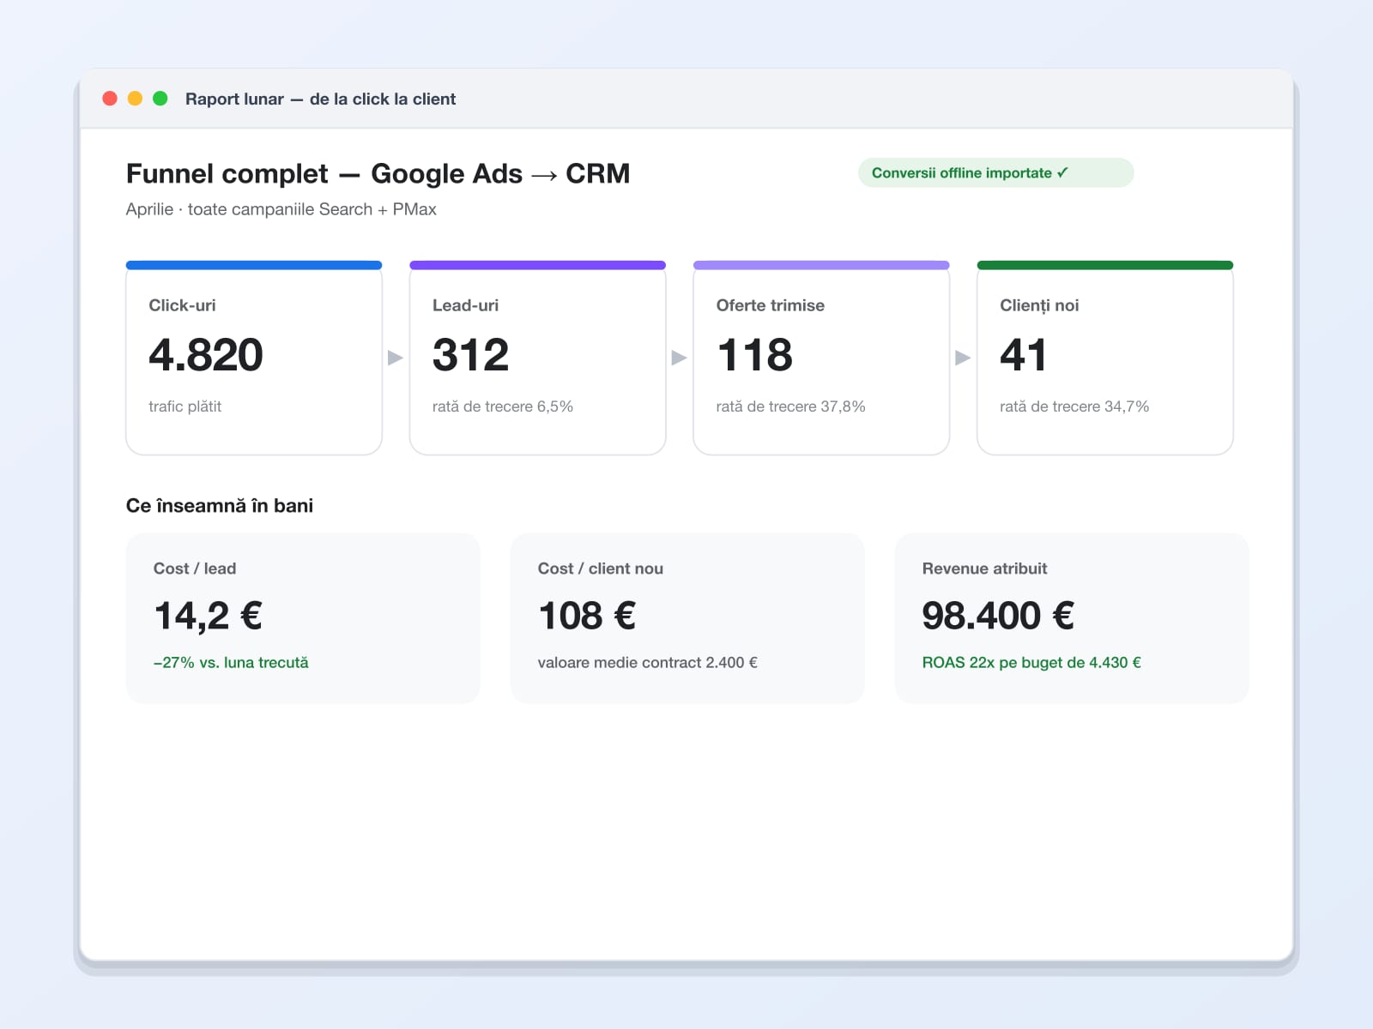Click 'rată de trecere 34,7%' text
The width and height of the screenshot is (1373, 1029).
tap(1074, 406)
